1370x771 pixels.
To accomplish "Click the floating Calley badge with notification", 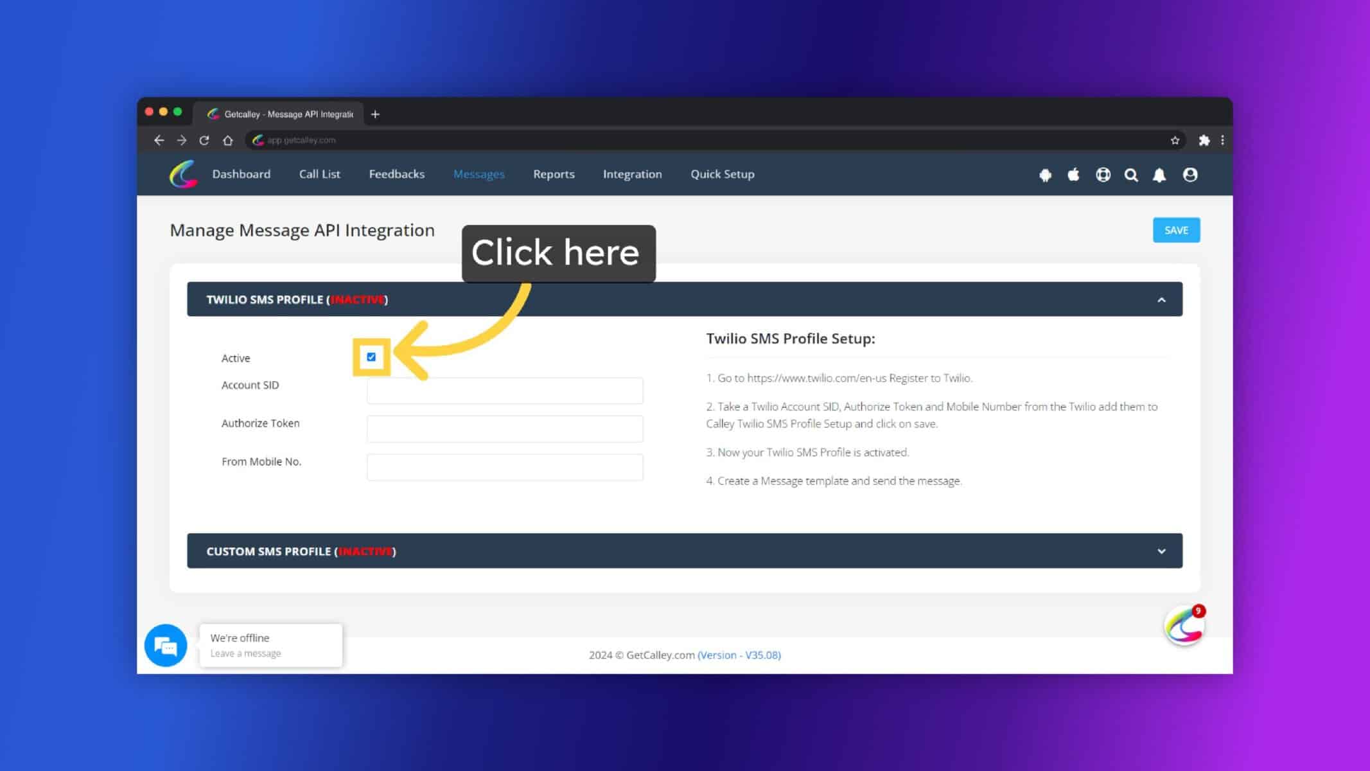I will pyautogui.click(x=1184, y=625).
